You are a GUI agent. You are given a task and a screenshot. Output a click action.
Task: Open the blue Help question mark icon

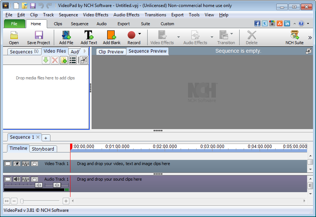pos(301,24)
